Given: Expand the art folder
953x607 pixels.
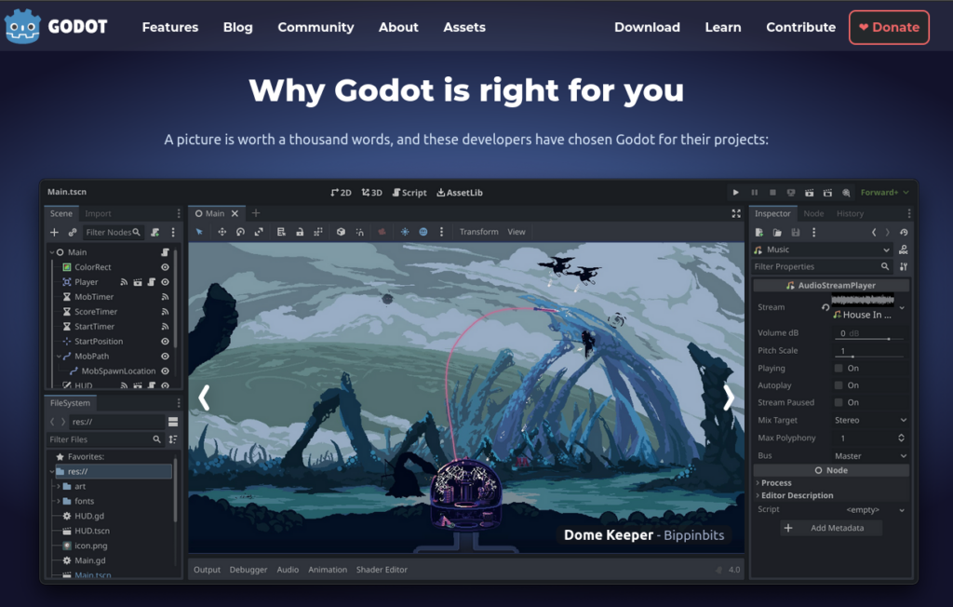Looking at the screenshot, I should [59, 486].
